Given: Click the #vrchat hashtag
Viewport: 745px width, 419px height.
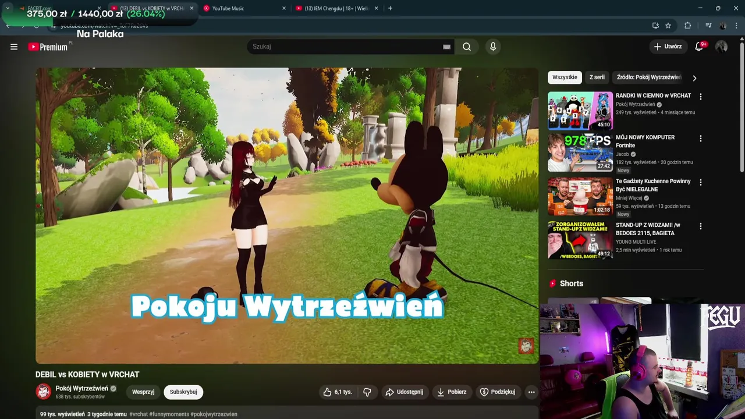Looking at the screenshot, I should tap(139, 414).
